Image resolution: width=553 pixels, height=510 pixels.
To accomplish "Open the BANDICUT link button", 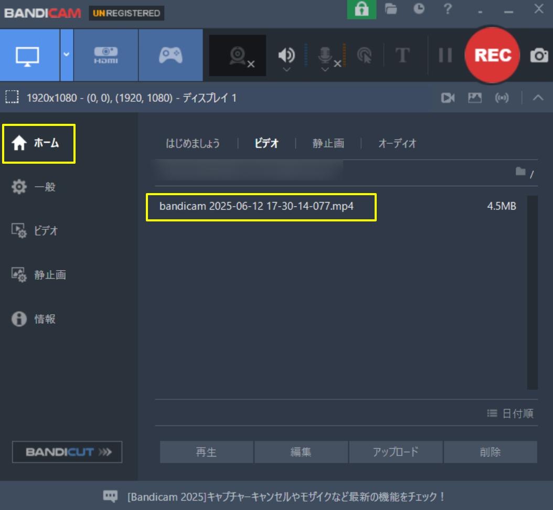I will pyautogui.click(x=67, y=452).
